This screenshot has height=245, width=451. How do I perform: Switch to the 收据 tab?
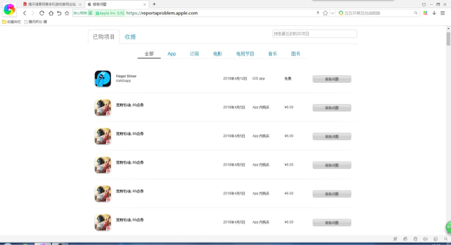pos(130,37)
